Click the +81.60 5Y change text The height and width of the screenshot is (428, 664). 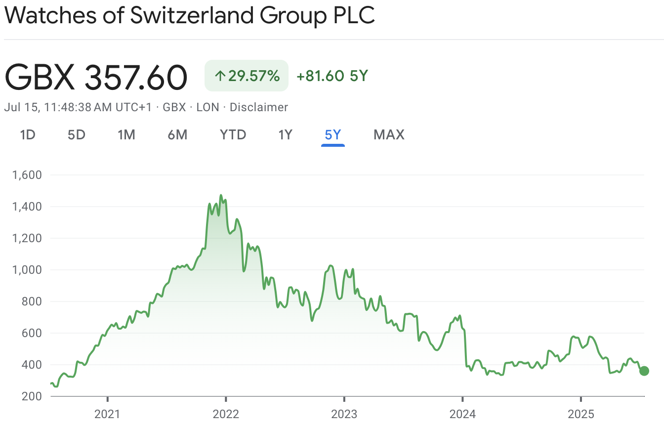pos(332,76)
